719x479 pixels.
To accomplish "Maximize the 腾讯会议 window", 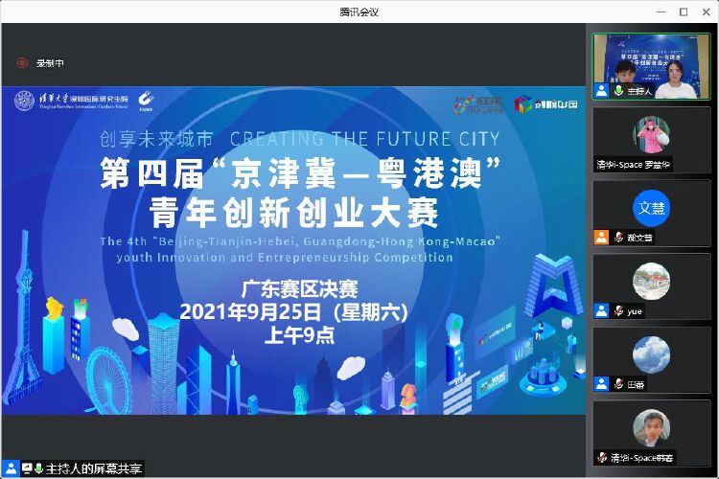I will point(683,11).
